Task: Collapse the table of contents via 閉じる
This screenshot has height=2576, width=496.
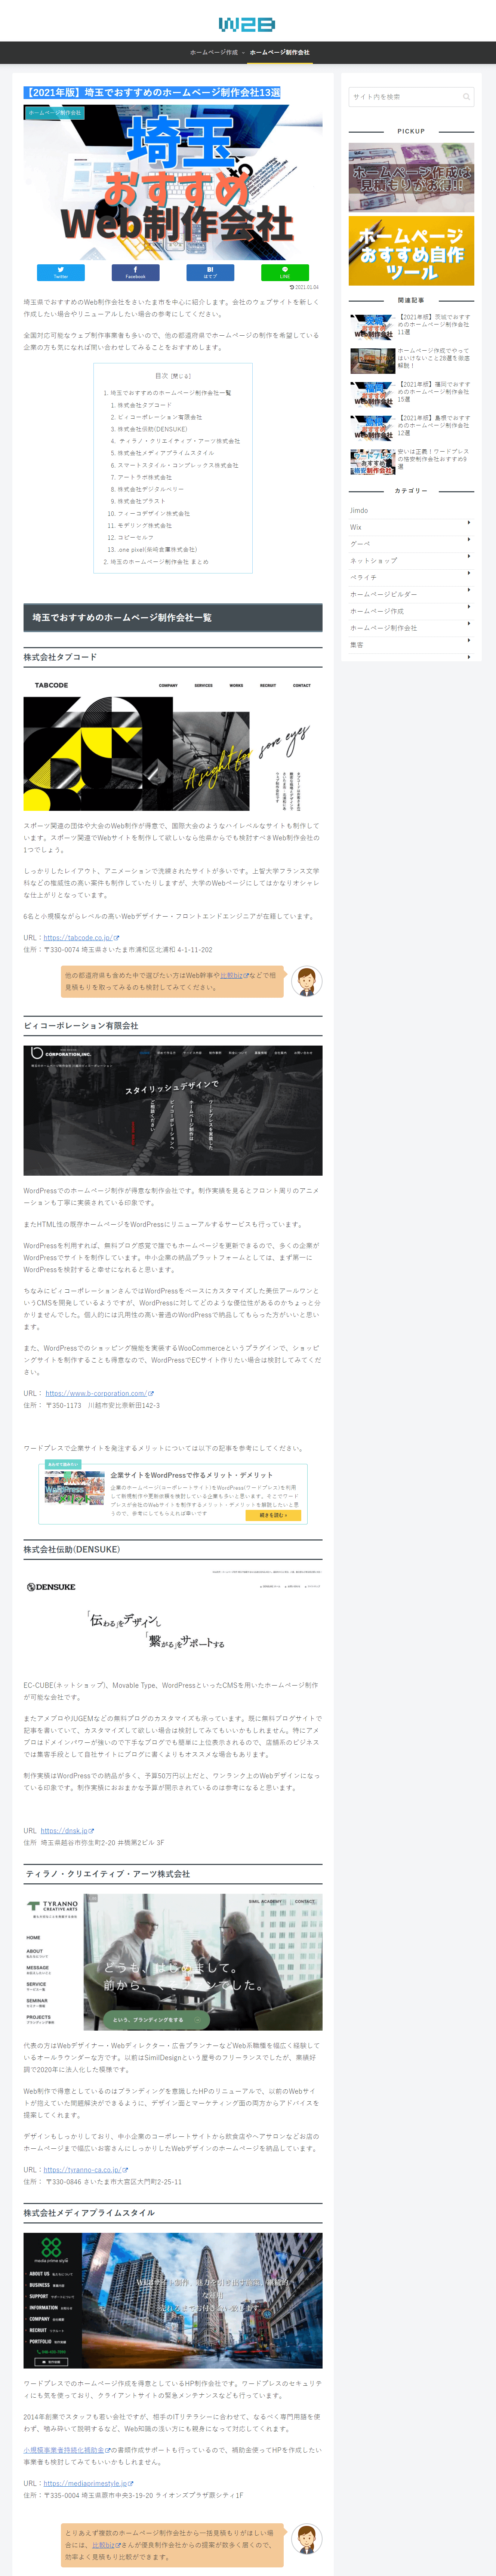Action: (181, 376)
